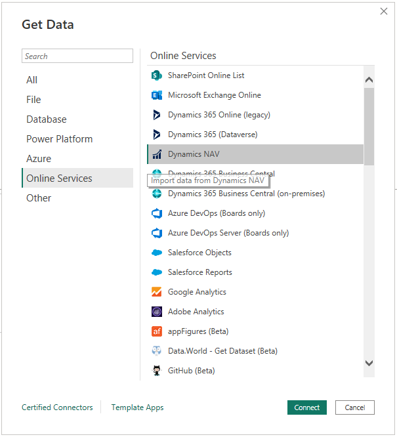Click the GitHub octocat icon
397x437 pixels.
(157, 371)
